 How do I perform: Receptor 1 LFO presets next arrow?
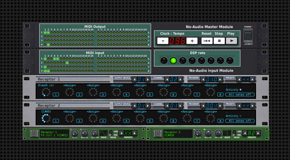coord(134,133)
